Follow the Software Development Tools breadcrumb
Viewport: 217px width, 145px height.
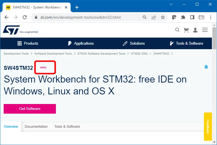tap(53, 53)
